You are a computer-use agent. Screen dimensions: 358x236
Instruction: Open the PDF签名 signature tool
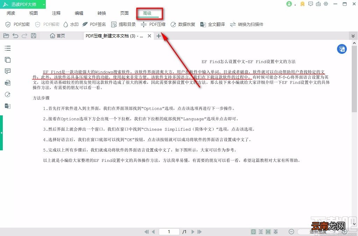point(94,24)
